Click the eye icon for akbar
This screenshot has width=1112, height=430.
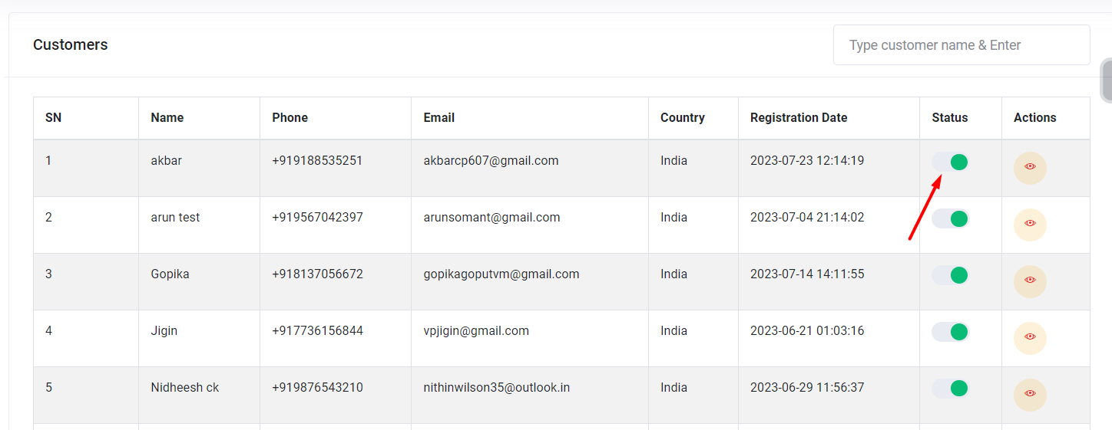1030,168
